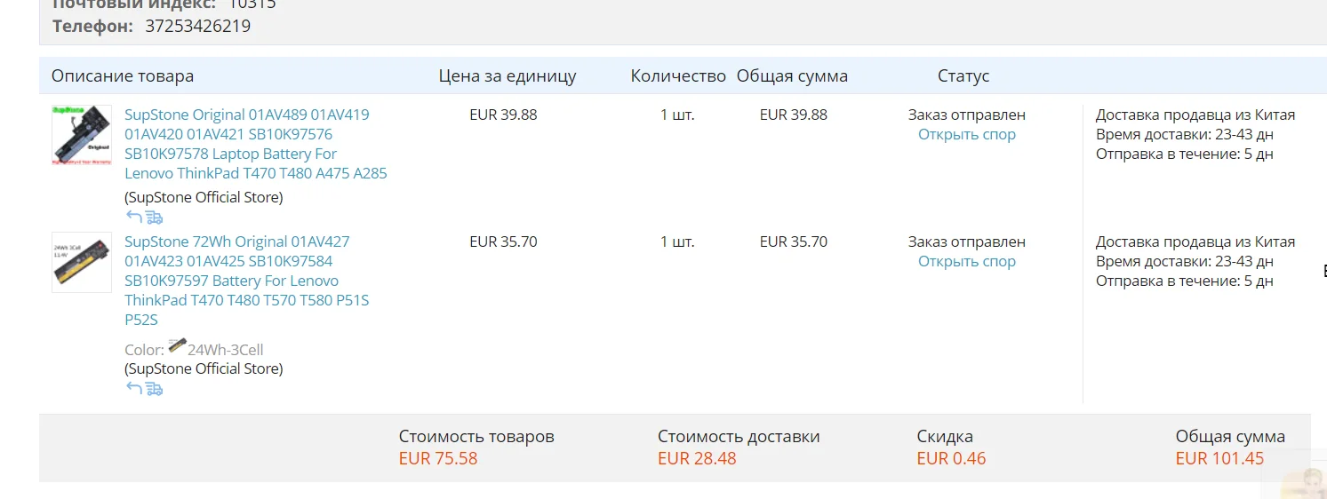
Task: Click the Общая сумма EUR 101.45 total
Action: pos(1219,458)
